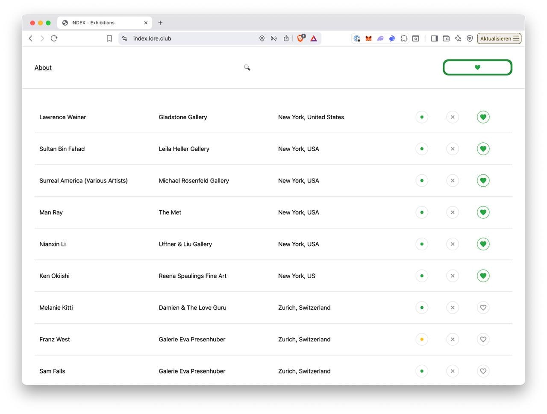547x414 pixels.
Task: Dismiss Nianxin Li row with X
Action: (453, 244)
